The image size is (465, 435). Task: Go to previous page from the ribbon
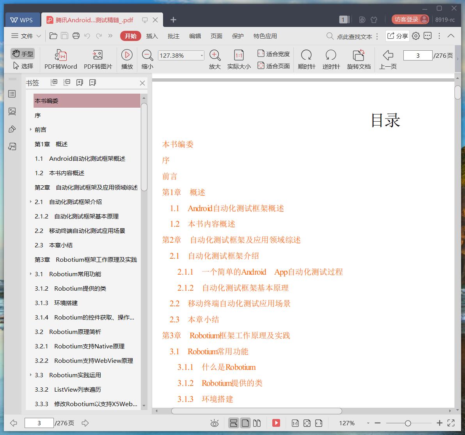(388, 60)
